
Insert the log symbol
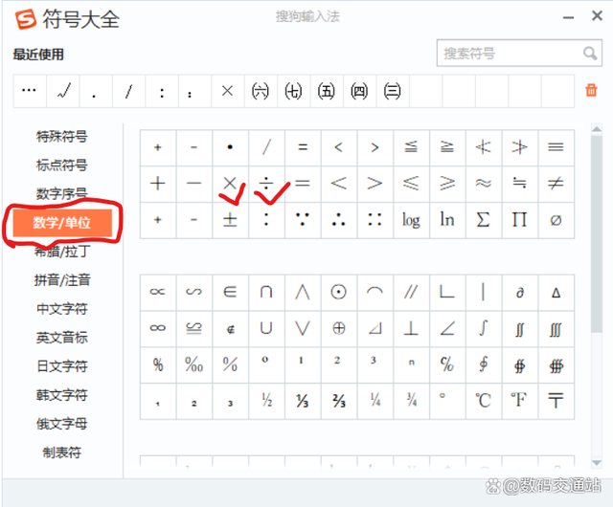pyautogui.click(x=411, y=219)
